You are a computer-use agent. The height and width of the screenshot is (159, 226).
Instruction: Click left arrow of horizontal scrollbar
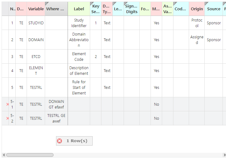click(4, 155)
